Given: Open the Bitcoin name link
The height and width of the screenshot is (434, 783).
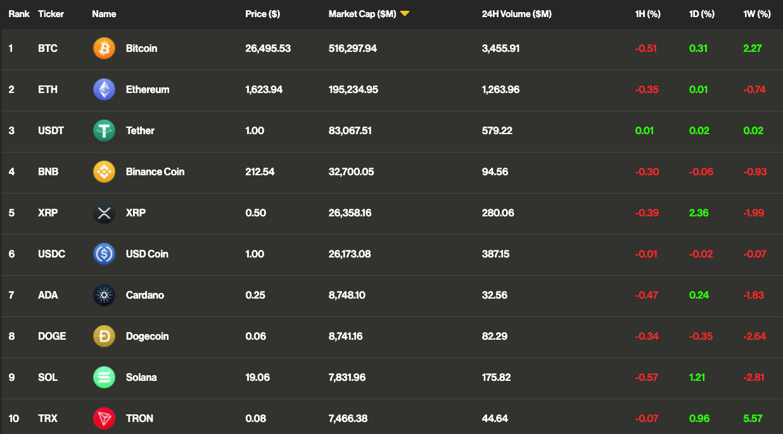Looking at the screenshot, I should tap(141, 48).
